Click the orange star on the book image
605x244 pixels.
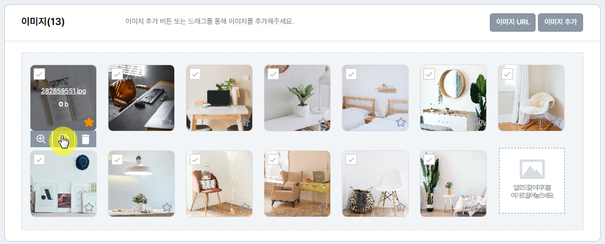point(89,122)
